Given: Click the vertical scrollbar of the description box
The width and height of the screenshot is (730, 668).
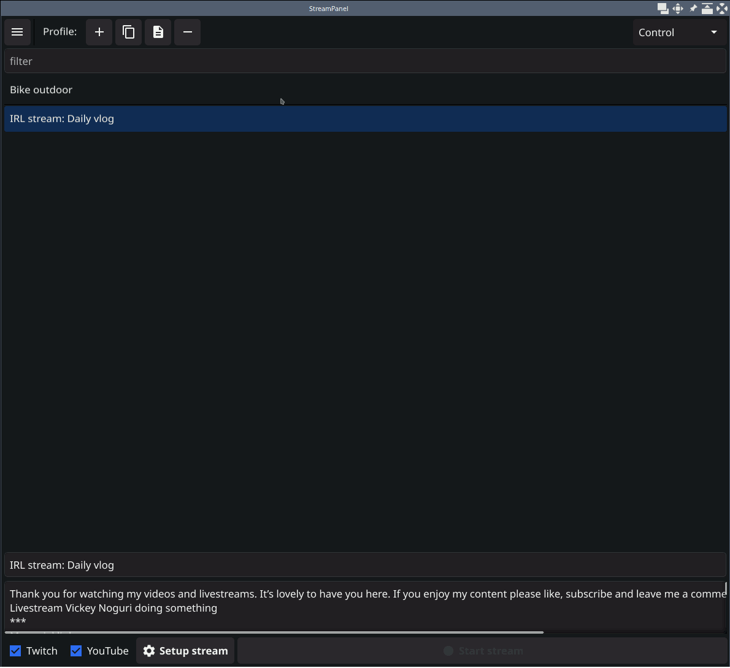Looking at the screenshot, I should pyautogui.click(x=725, y=590).
